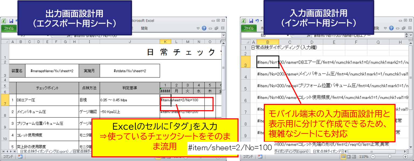Expand the formula bar in left window
414x161 pixels.
(223, 35)
